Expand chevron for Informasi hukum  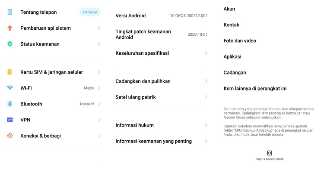(x=206, y=125)
